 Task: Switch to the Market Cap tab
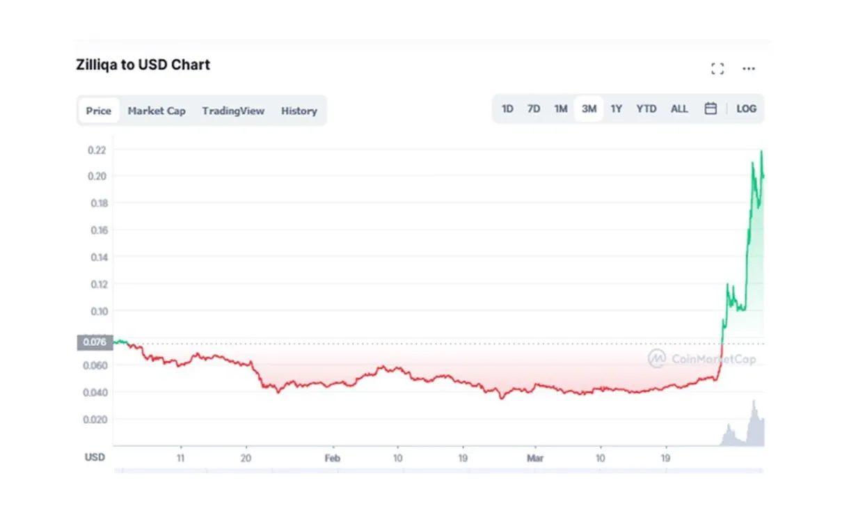click(x=157, y=111)
